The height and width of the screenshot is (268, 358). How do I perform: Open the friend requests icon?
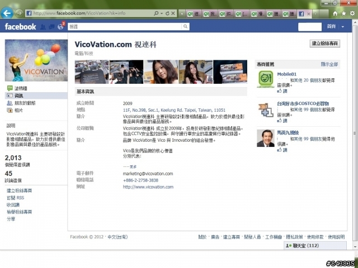click(43, 27)
